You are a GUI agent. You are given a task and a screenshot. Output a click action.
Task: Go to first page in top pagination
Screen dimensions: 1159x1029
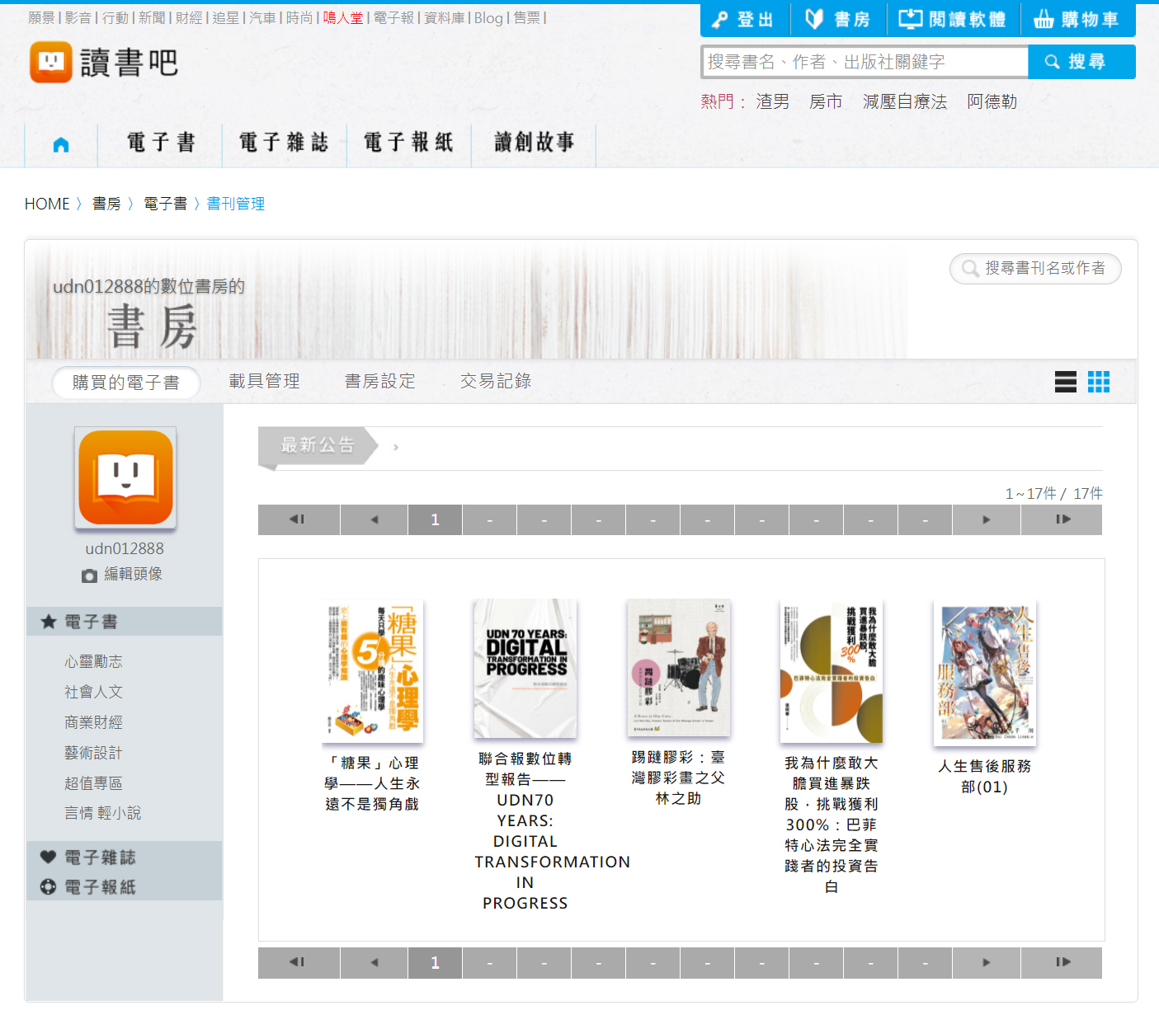pos(298,519)
